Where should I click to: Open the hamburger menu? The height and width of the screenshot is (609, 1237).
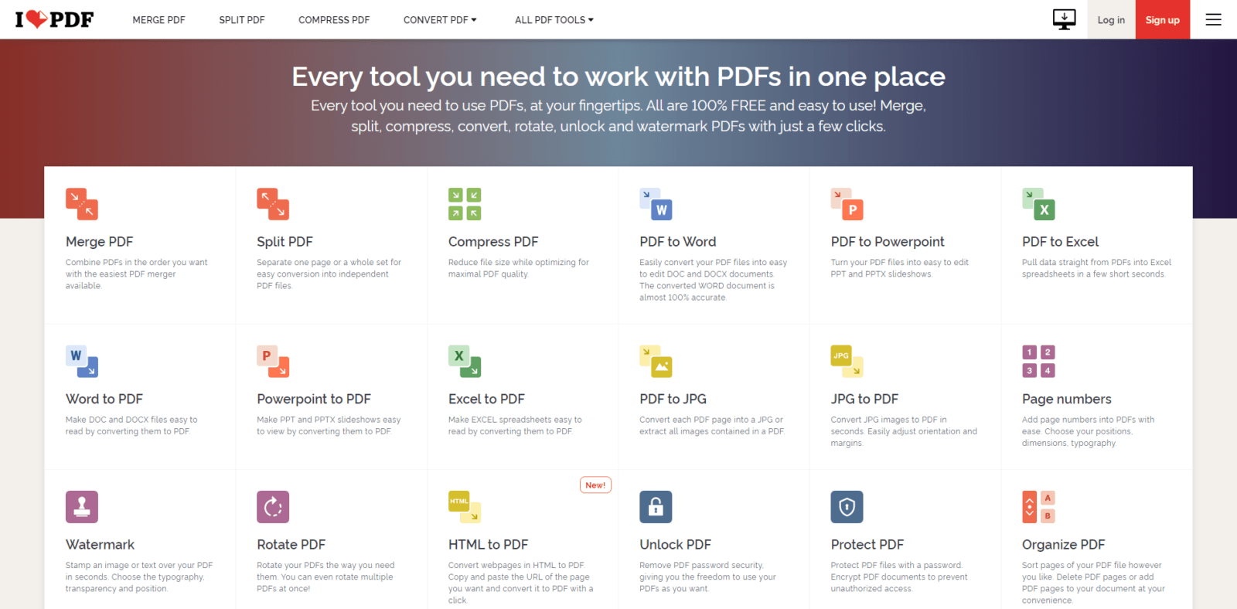[x=1214, y=20]
